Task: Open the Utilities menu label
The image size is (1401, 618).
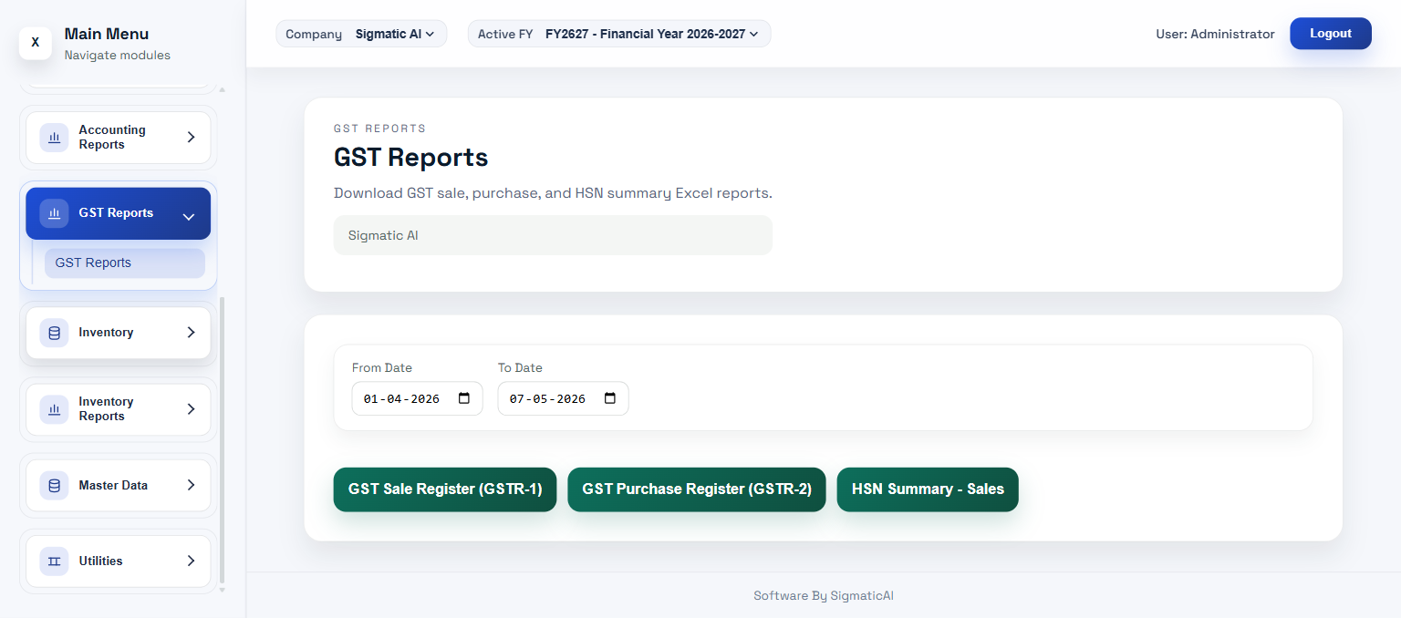Action: (100, 561)
